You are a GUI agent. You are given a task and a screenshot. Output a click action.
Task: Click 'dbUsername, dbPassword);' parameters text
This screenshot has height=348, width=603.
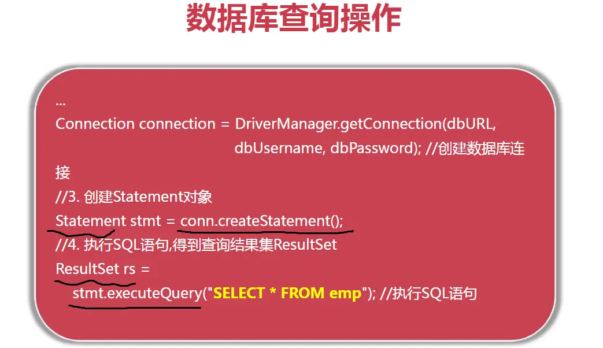coord(328,148)
